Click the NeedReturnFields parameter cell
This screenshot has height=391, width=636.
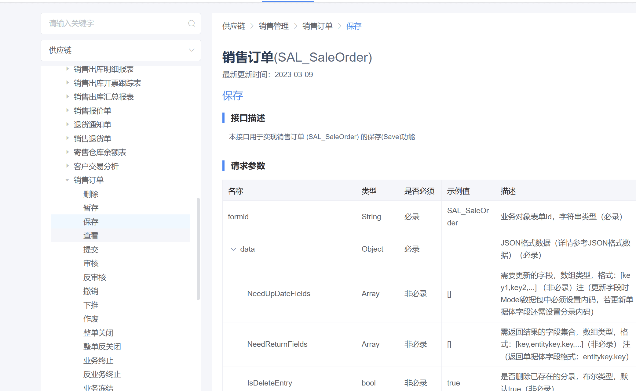[289, 344]
